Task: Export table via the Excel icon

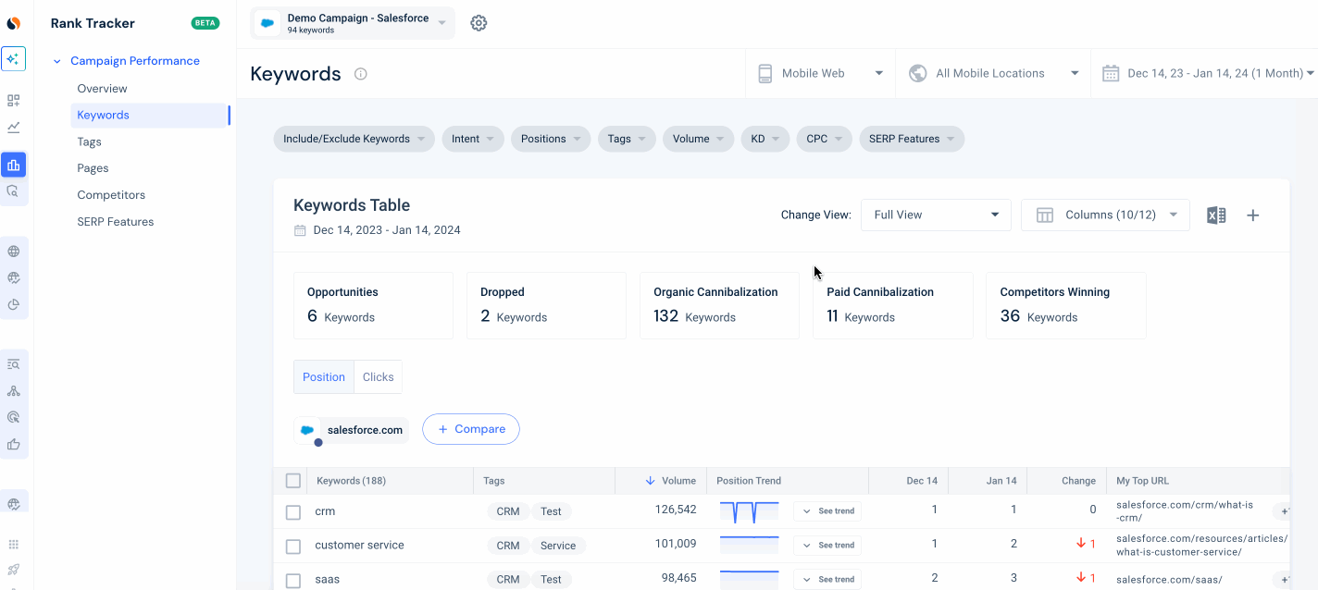Action: point(1216,215)
